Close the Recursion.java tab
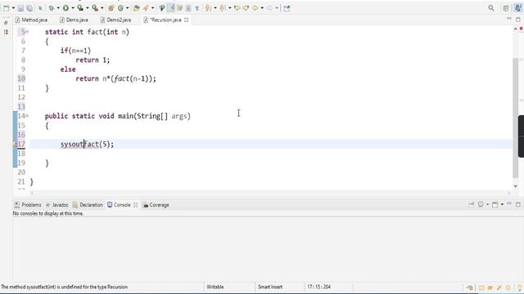 tap(187, 20)
